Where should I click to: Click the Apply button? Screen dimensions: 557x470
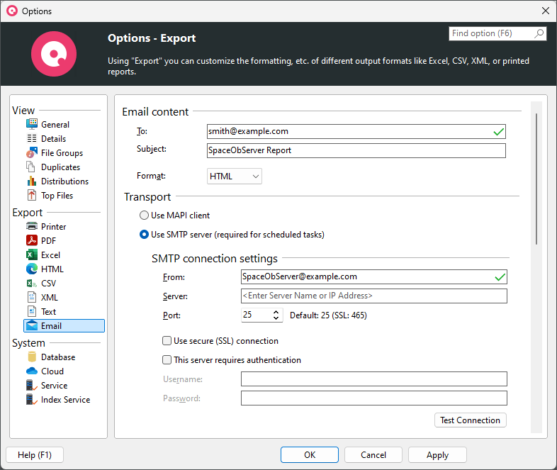tap(437, 455)
